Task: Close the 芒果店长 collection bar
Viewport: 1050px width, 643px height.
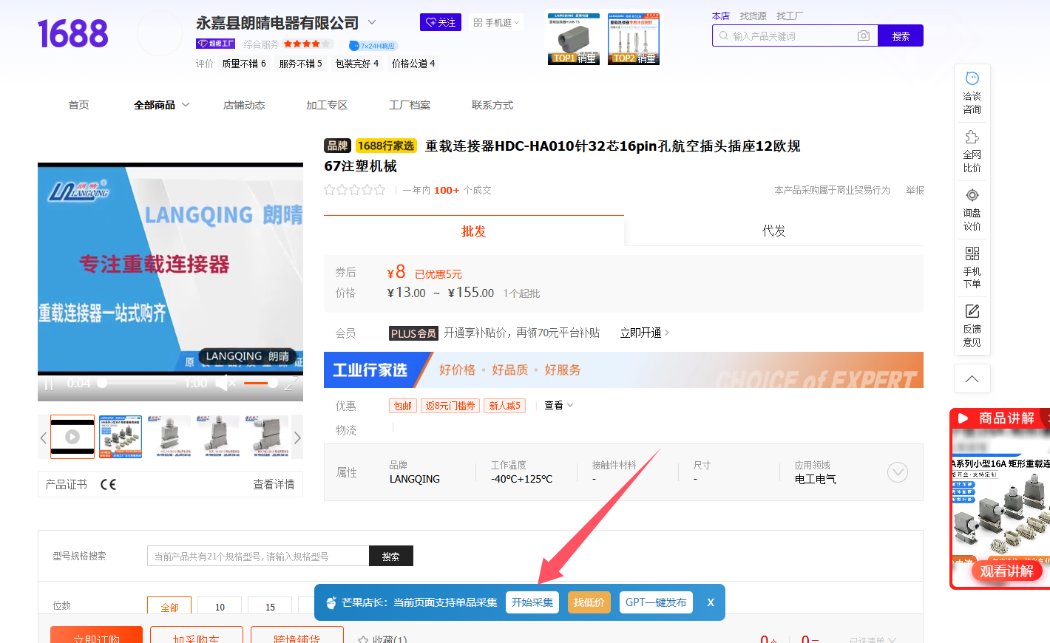Action: 711,602
